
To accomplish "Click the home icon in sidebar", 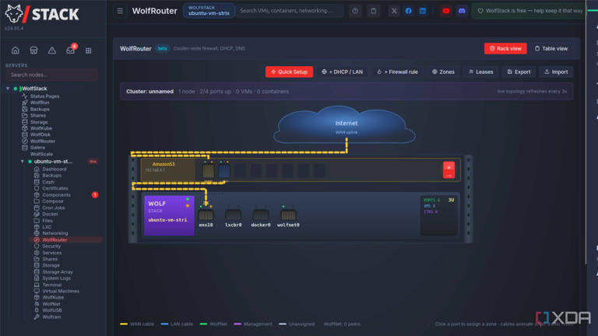I will pos(16,51).
